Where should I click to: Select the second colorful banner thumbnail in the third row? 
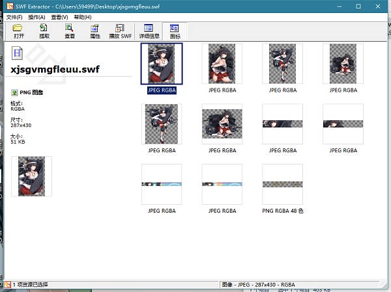tap(222, 184)
